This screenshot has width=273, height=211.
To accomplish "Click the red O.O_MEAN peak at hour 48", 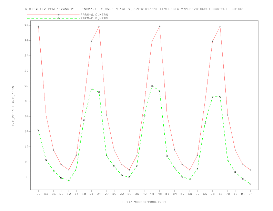I will click(x=160, y=27).
